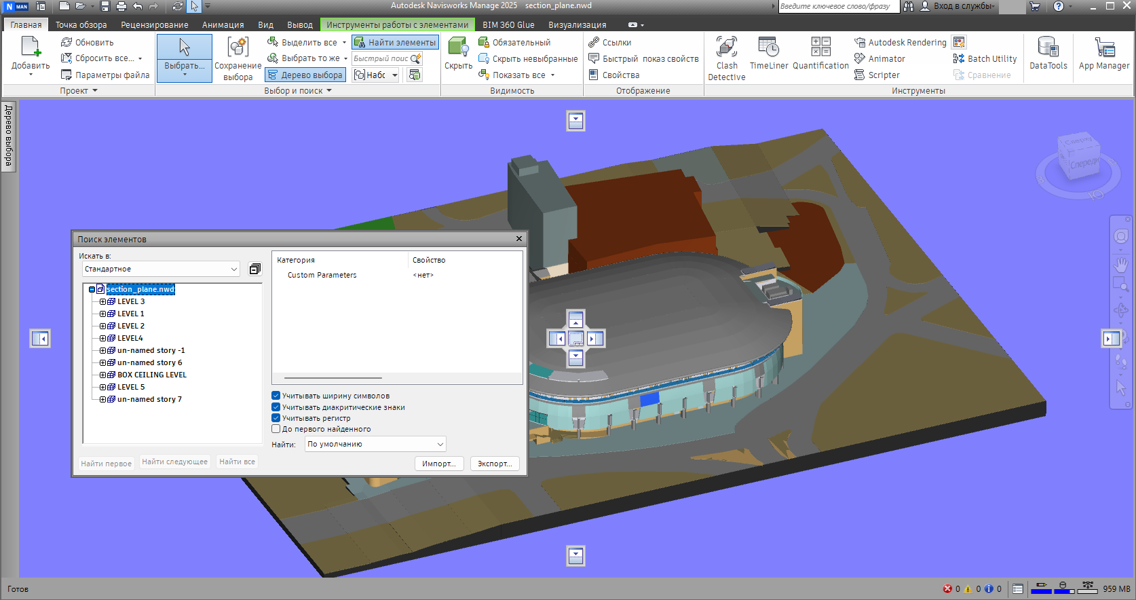Open the Найти 'По умолчанию' dropdown
The image size is (1136, 600).
click(375, 444)
